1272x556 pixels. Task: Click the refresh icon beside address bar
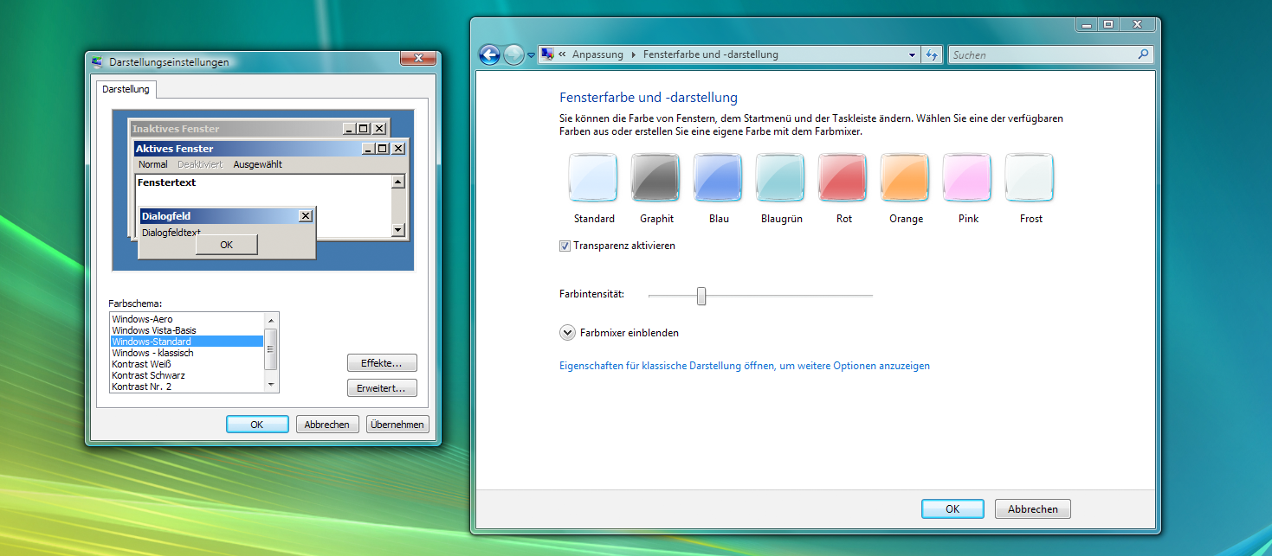pos(932,54)
